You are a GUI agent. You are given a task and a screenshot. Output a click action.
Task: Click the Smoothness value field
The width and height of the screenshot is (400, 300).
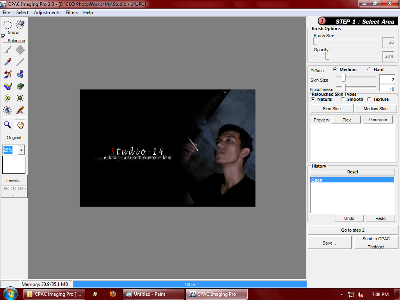(387, 88)
